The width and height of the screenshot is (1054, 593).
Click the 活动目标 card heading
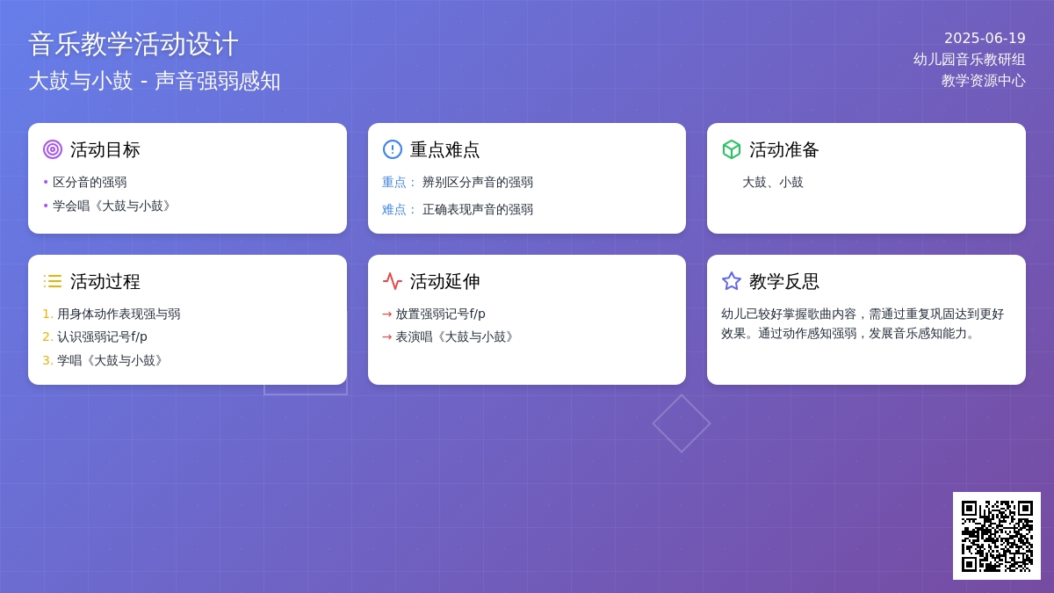(105, 149)
